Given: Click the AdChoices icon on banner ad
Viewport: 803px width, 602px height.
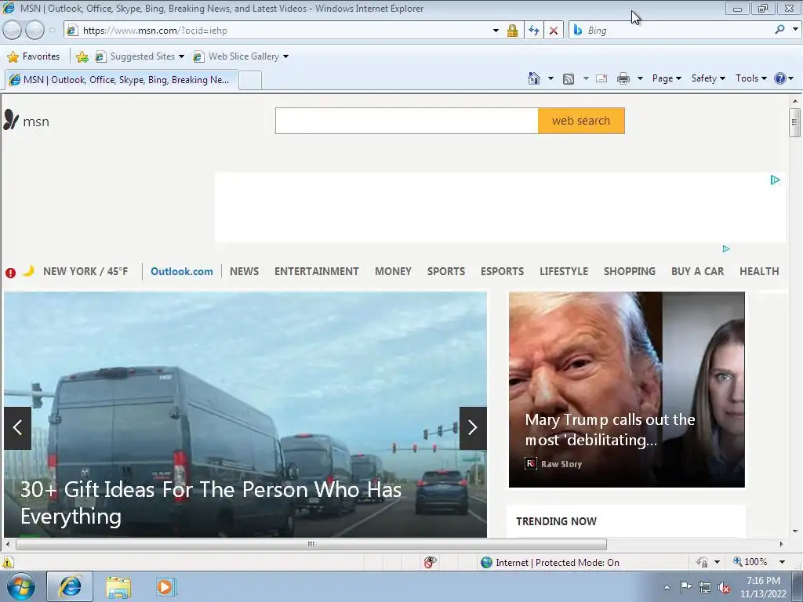Looking at the screenshot, I should [x=776, y=180].
